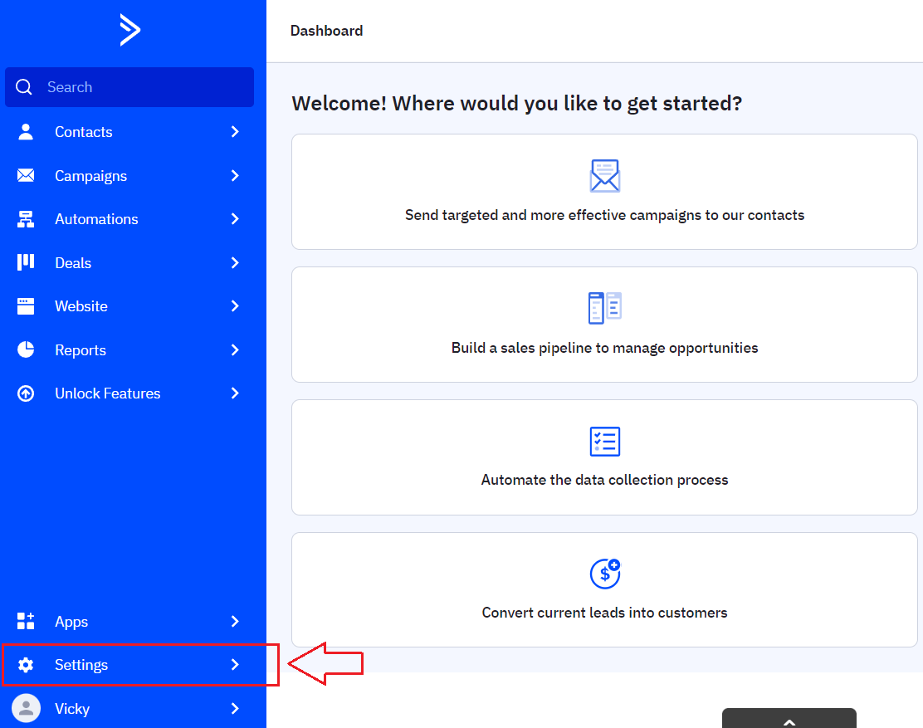Screen dimensions: 923x728
Task: Open the Apps menu item
Action: [129, 621]
